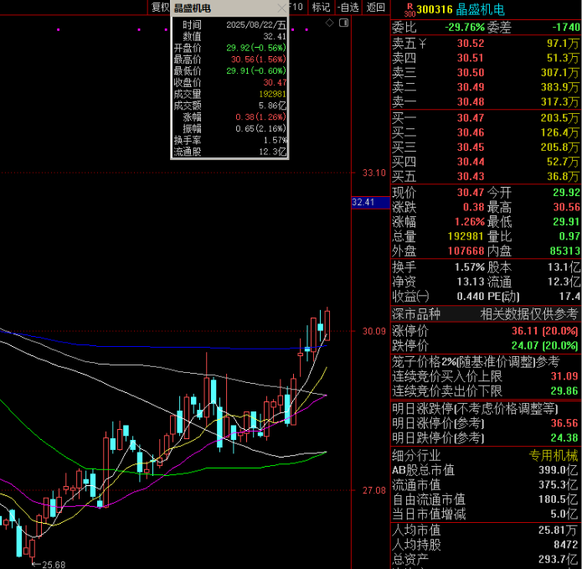
Task: Click the 买五 bid price 30.43
Action: pos(471,176)
